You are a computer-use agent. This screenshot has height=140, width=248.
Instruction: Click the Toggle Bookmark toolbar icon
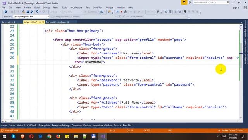184,12
